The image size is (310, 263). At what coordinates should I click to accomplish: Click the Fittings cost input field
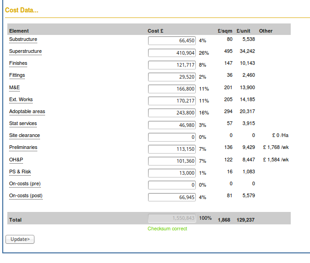tap(172, 77)
